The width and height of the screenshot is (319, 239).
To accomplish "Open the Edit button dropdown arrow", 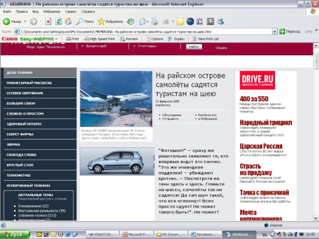I will pos(173,22).
